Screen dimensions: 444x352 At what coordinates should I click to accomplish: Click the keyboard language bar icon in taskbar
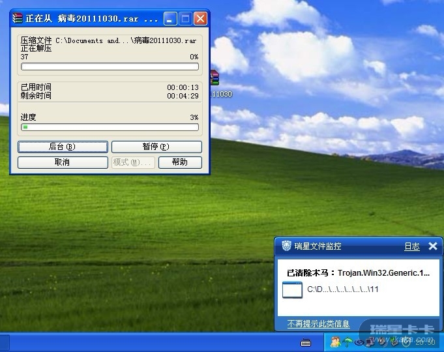[x=306, y=343]
